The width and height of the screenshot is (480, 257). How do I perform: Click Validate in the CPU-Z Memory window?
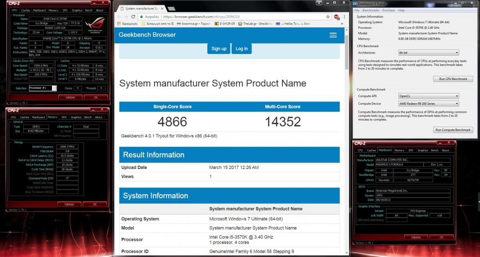pyautogui.click(x=70, y=204)
